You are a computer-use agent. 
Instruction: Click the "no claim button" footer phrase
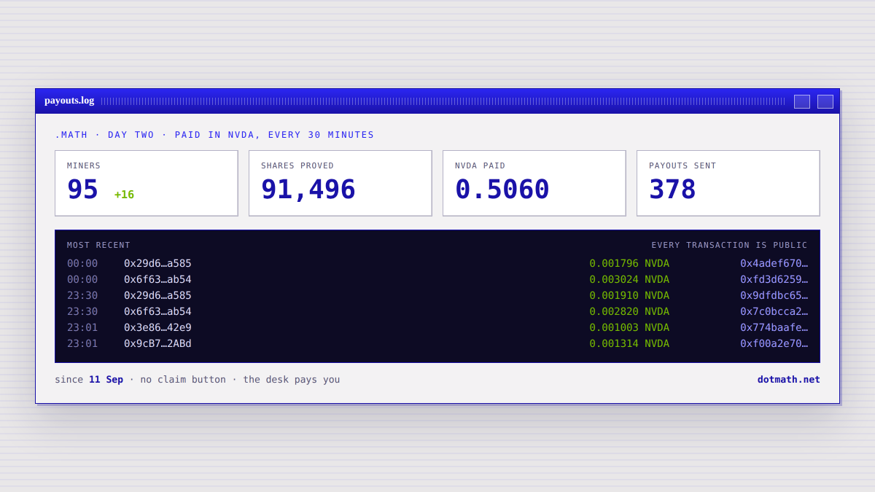(183, 379)
